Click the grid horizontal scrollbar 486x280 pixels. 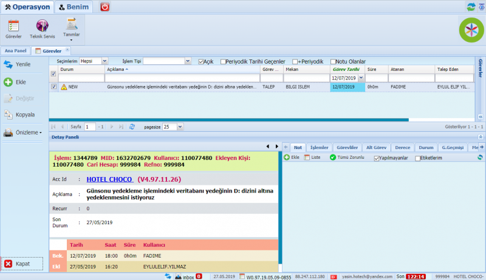pos(229,120)
